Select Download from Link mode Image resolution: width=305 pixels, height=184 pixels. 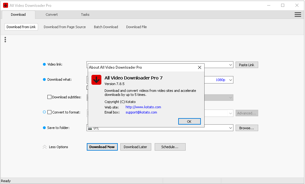pos(21,27)
